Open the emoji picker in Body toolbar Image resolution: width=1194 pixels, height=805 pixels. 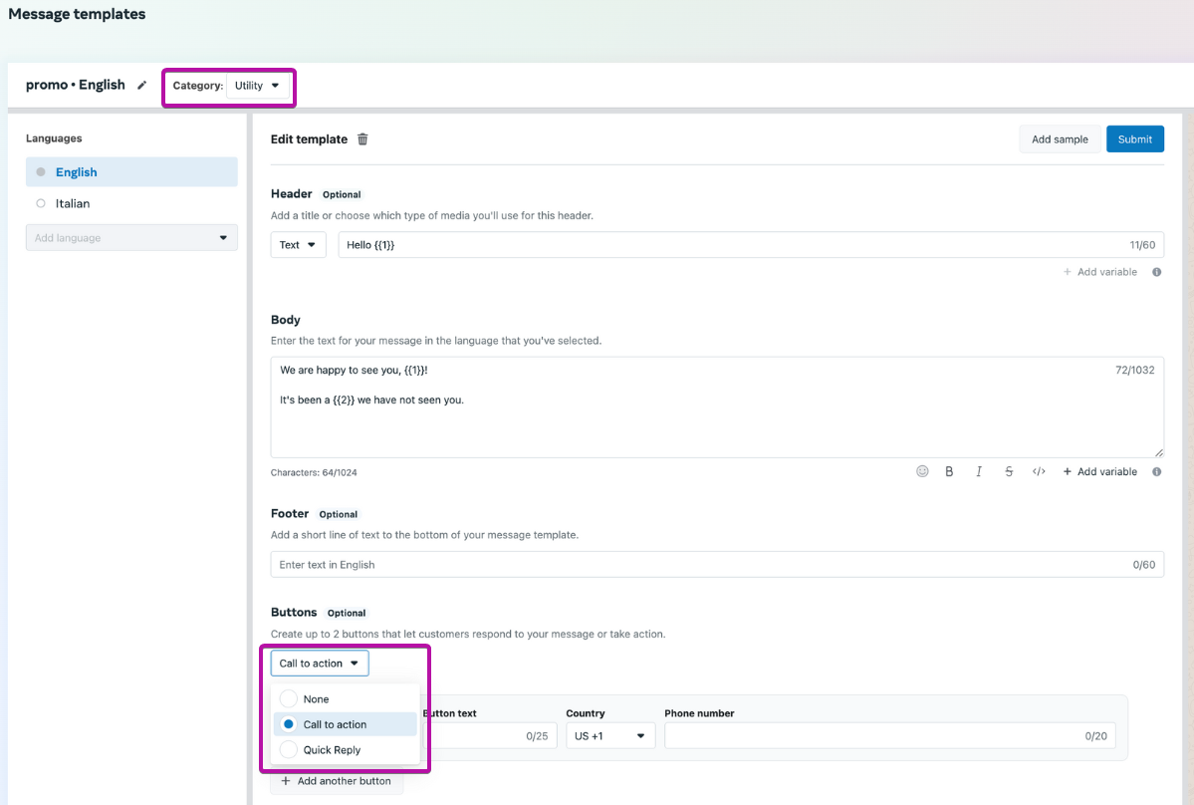tap(922, 471)
